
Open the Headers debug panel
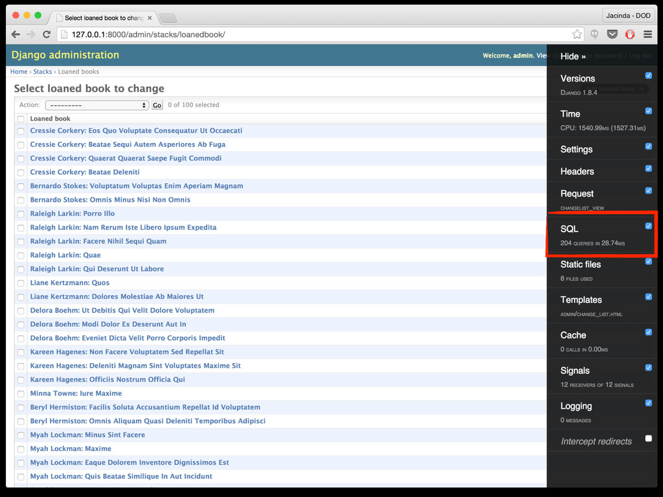(577, 171)
